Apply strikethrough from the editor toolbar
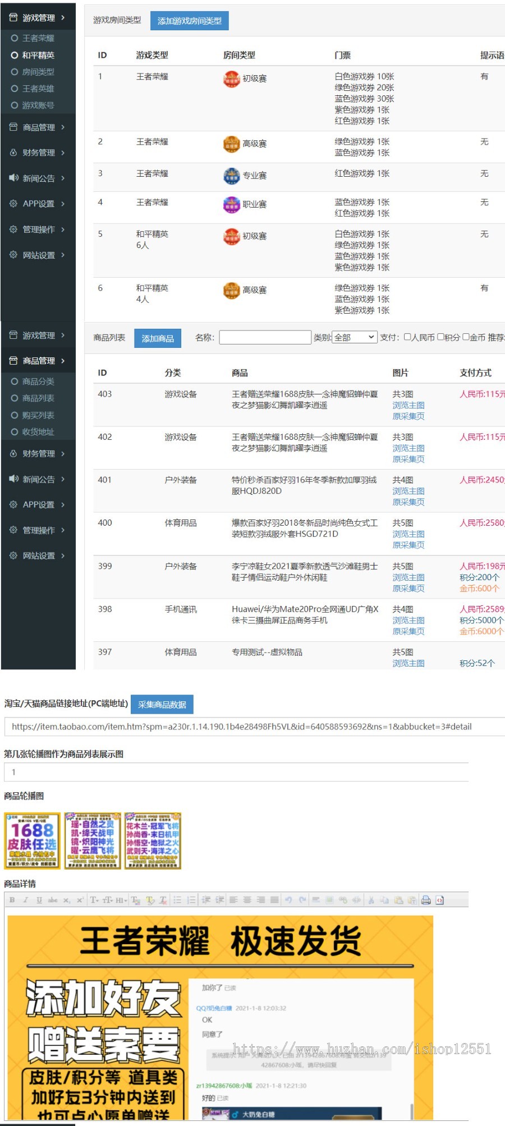The width and height of the screenshot is (505, 1126). click(x=53, y=900)
